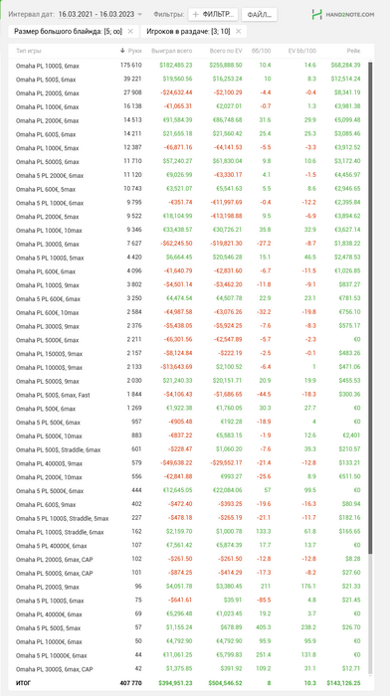
Task: Select the Omaha 5 PL 40000€, 6max row
Action: (188, 546)
